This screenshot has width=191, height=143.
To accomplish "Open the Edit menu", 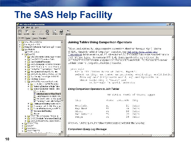I will pyautogui.click(x=23, y=28).
